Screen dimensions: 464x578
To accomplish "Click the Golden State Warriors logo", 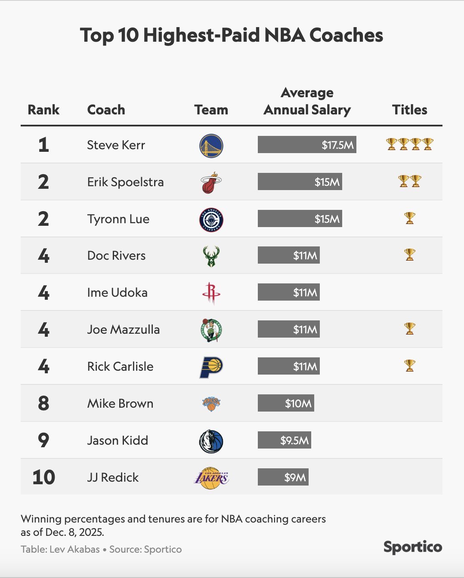I will (211, 145).
